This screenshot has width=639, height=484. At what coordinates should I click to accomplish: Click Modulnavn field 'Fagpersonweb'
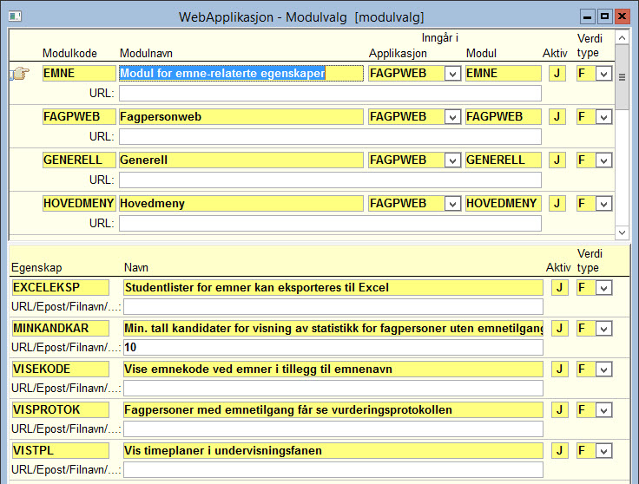(240, 117)
